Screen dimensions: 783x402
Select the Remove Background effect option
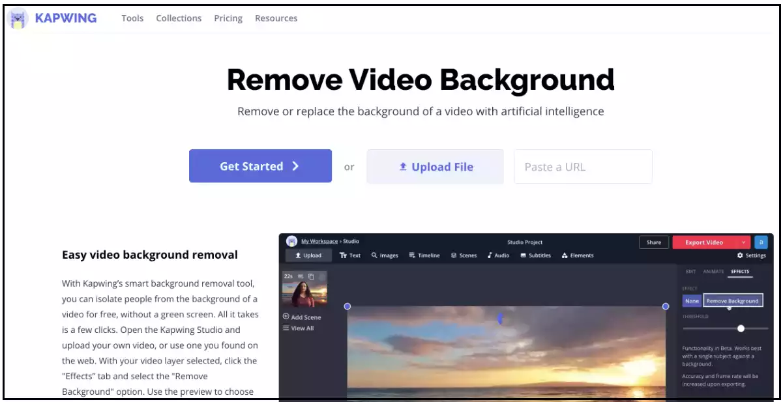click(x=733, y=301)
